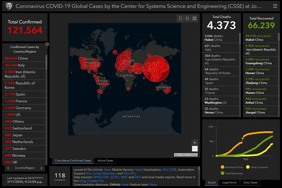Select 7.755 Republic of Korea row
The height and width of the screenshot is (188, 282).
click(x=24, y=85)
